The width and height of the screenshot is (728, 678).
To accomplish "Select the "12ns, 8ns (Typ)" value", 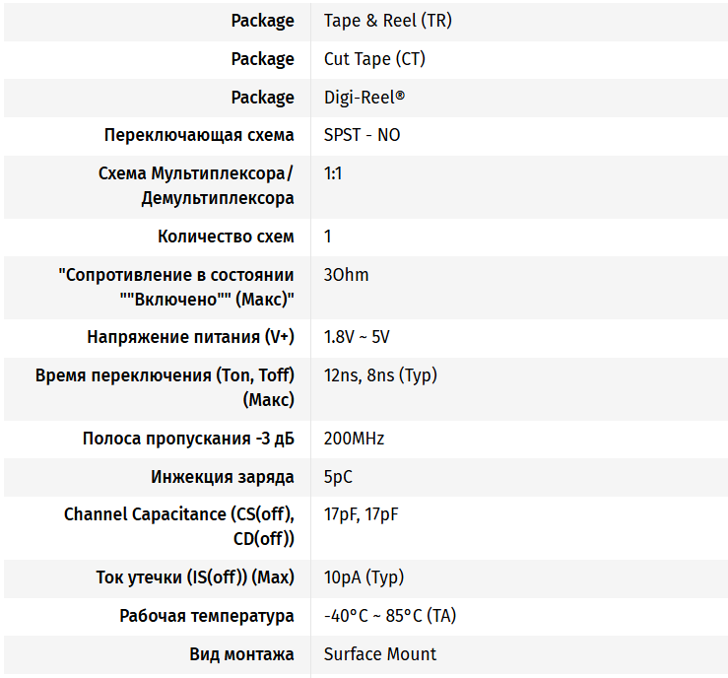I will [x=380, y=375].
